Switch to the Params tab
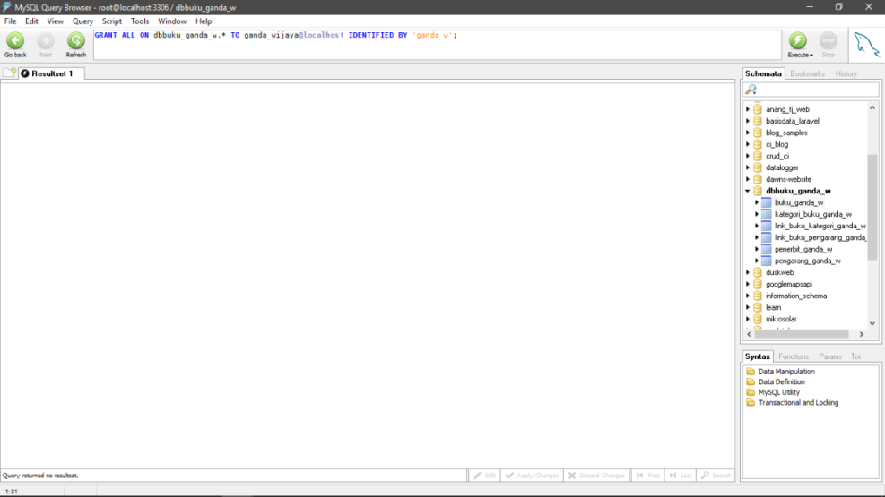885x497 pixels. click(x=829, y=356)
